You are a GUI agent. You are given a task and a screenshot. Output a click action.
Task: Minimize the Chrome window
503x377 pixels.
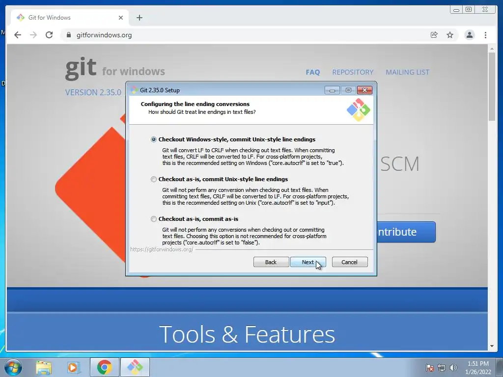[x=456, y=10]
